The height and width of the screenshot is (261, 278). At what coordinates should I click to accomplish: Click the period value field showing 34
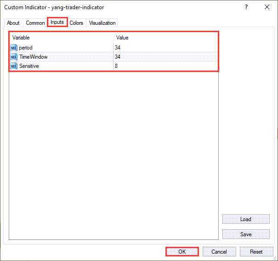(118, 48)
